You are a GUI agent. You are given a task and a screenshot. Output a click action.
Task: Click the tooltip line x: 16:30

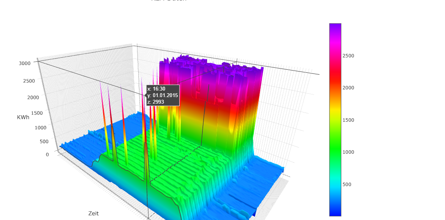coord(156,89)
